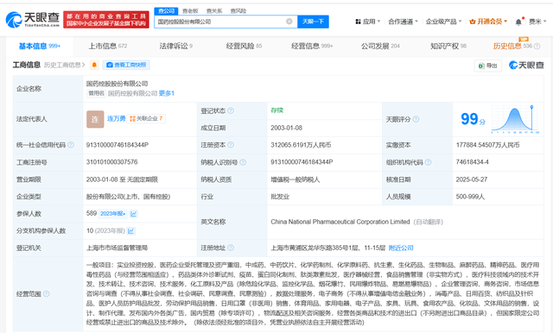Expand the 合作通道 dropdown
The width and height of the screenshot is (553, 333).
click(x=403, y=22)
